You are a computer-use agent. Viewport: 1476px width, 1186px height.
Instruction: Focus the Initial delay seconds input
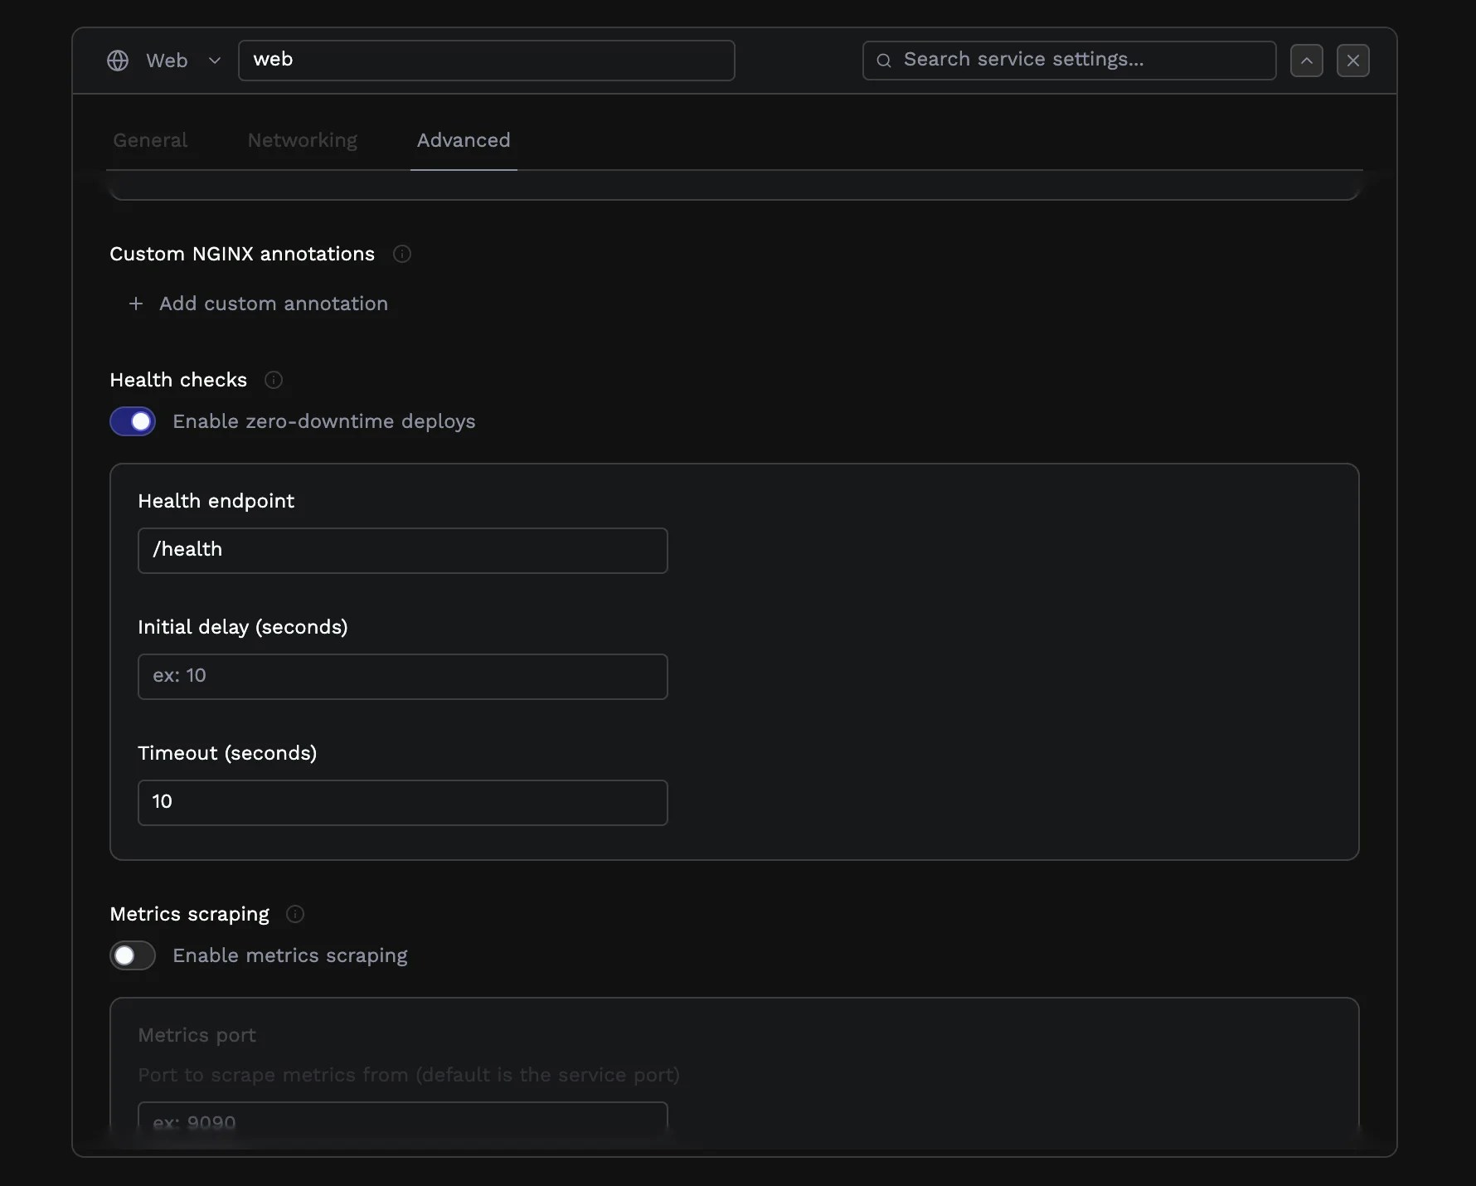pyautogui.click(x=402, y=676)
